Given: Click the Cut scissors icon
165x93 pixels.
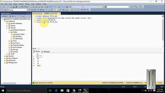Looking at the screenshot, I should click(42, 7).
